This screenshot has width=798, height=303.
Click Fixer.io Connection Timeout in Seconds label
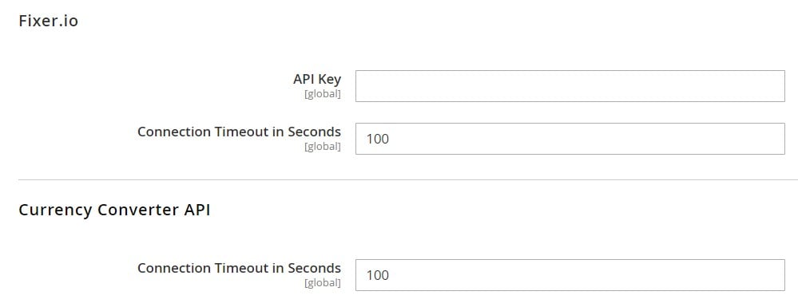click(x=239, y=132)
